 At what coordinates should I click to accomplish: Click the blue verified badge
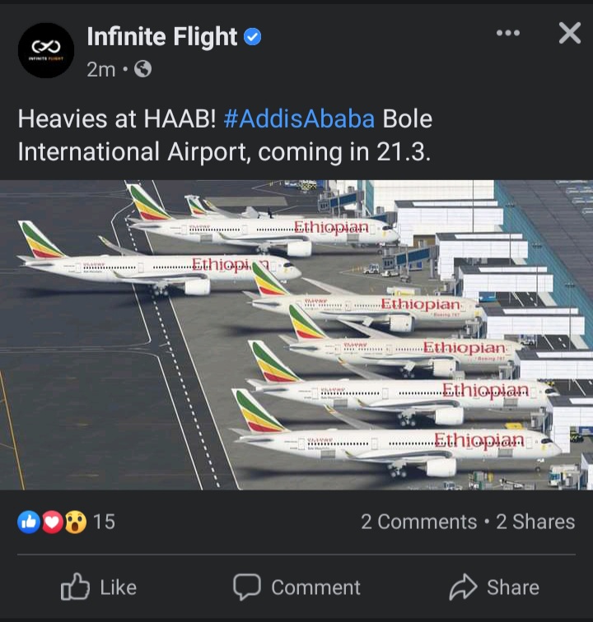click(x=252, y=37)
